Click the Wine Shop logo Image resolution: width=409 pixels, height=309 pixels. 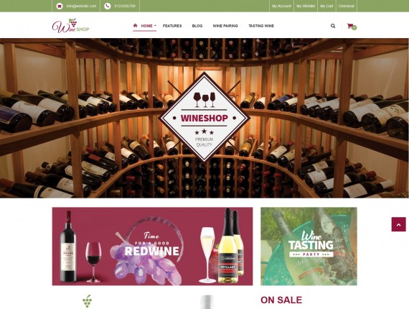click(x=71, y=26)
